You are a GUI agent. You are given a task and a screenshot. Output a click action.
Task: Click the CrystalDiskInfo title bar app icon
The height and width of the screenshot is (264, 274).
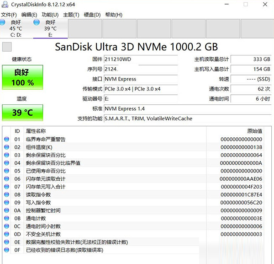pos(5,5)
